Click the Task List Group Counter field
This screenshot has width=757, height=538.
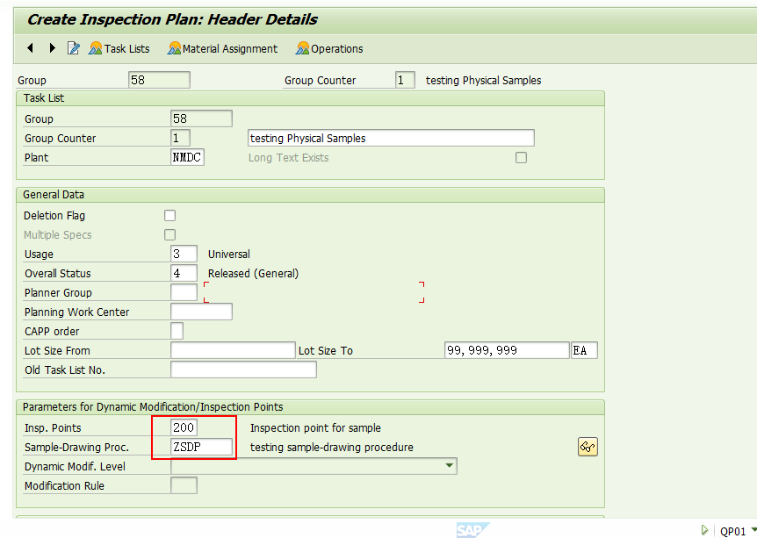pos(181,138)
